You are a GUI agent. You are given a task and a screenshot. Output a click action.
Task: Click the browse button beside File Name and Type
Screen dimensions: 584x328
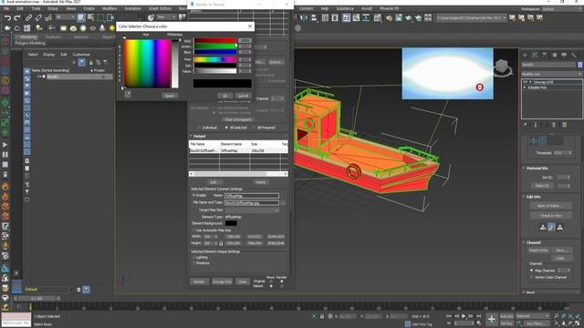[x=283, y=202]
